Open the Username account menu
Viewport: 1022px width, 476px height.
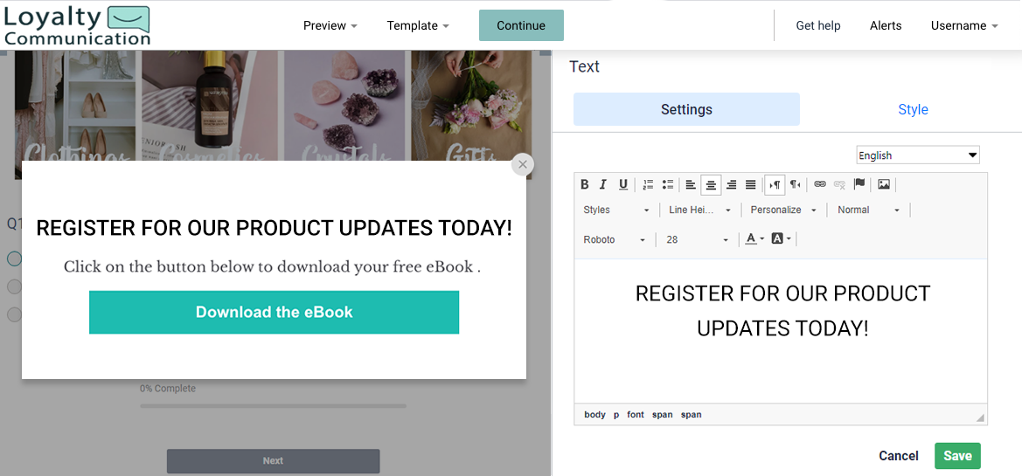[964, 26]
